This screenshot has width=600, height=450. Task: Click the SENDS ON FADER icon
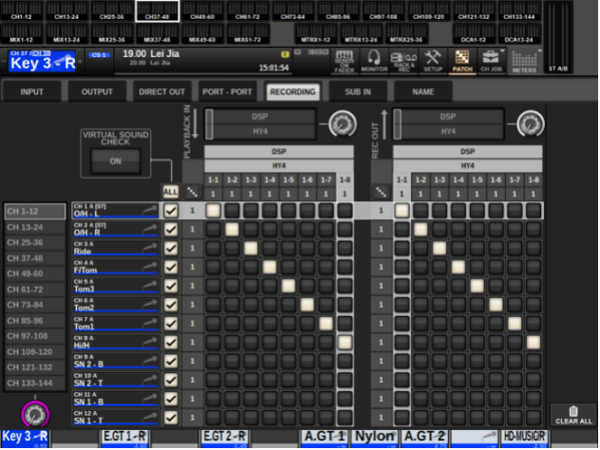tap(345, 62)
